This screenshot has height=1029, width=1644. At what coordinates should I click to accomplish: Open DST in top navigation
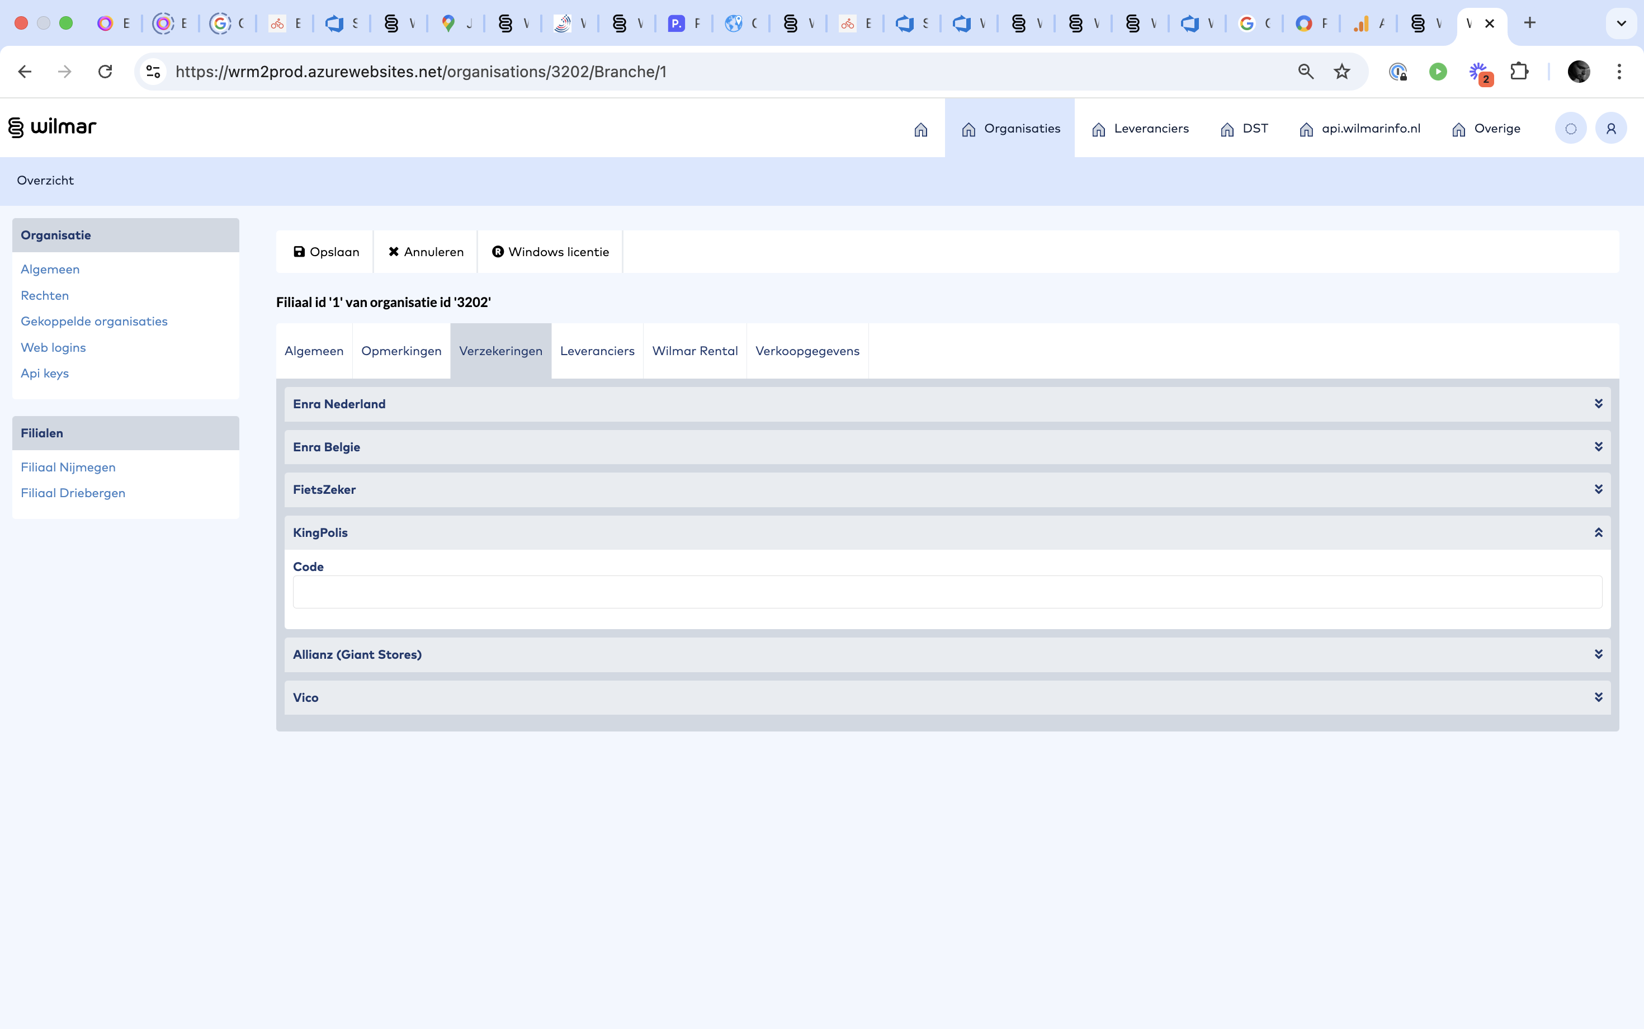point(1244,129)
